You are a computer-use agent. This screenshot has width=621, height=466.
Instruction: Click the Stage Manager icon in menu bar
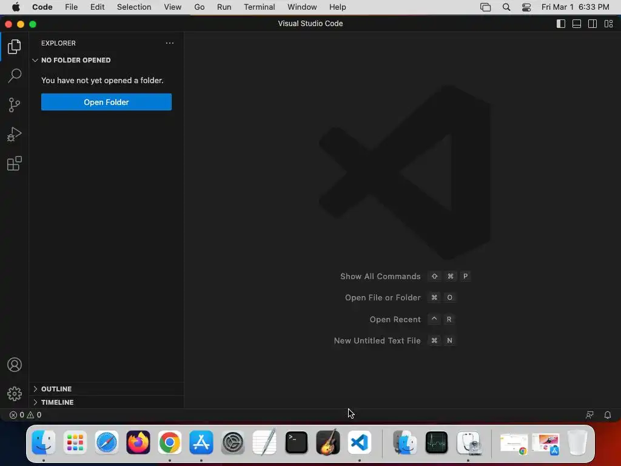tap(486, 7)
